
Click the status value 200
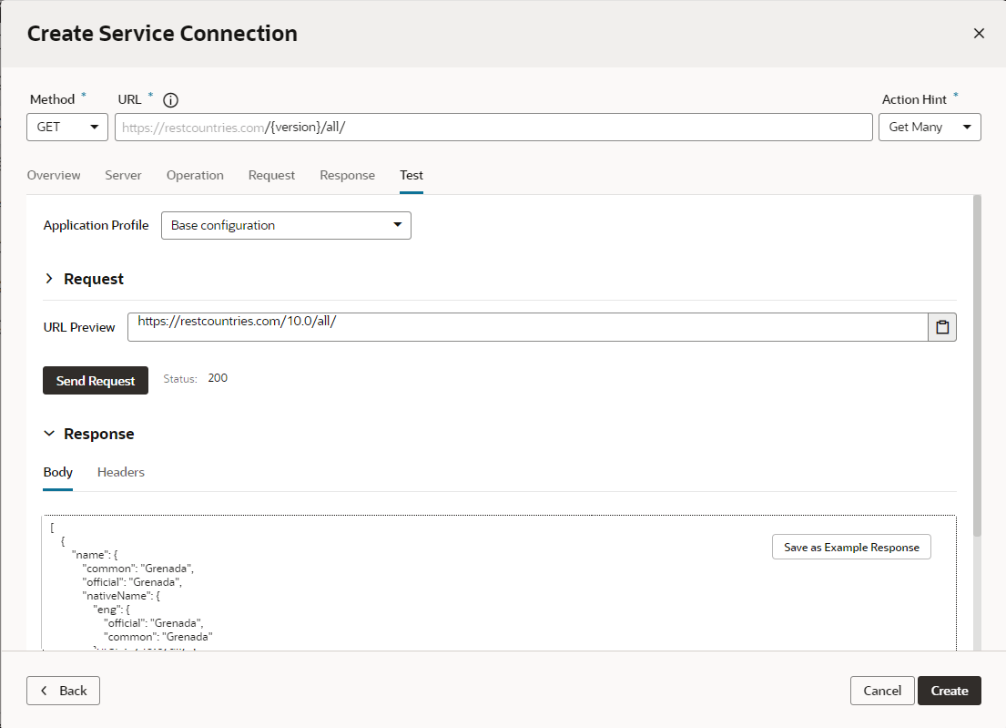tap(218, 378)
